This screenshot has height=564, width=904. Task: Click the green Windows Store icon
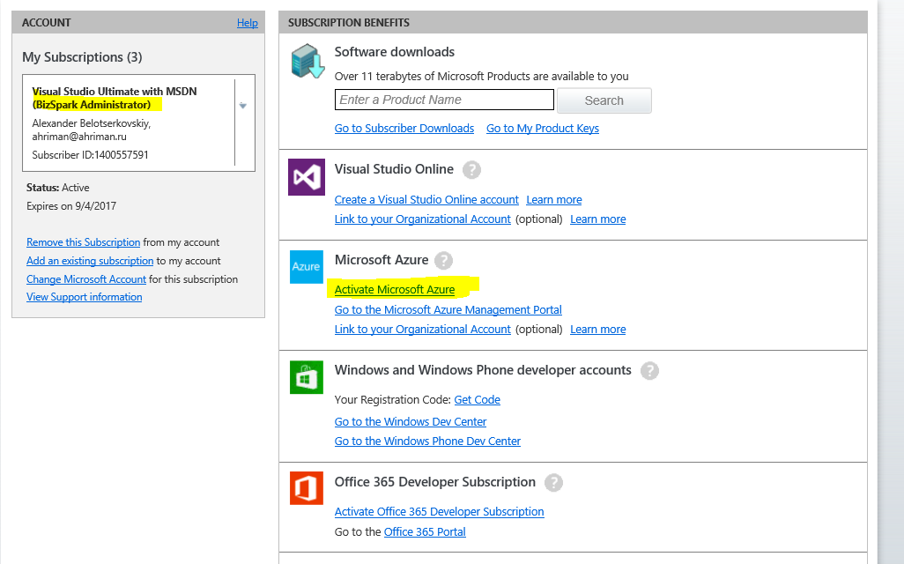(307, 378)
